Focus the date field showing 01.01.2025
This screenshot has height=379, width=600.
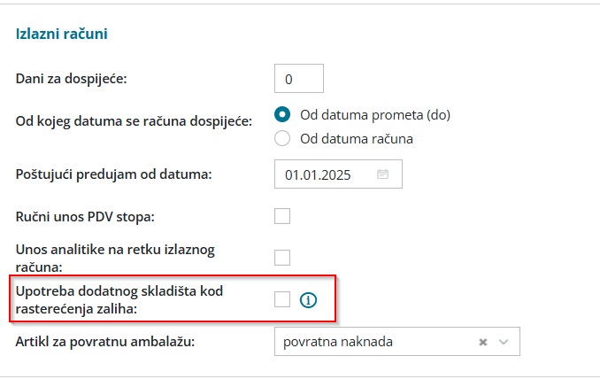pyautogui.click(x=326, y=174)
